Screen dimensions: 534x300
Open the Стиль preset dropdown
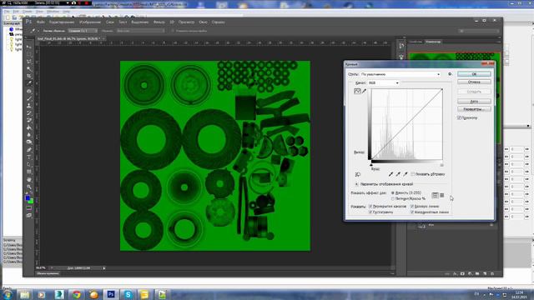pos(400,74)
